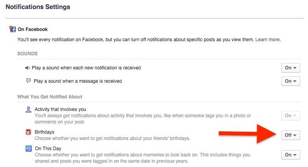Click the speaker icon for notification sounds
The width and height of the screenshot is (308, 167).
pos(28,68)
